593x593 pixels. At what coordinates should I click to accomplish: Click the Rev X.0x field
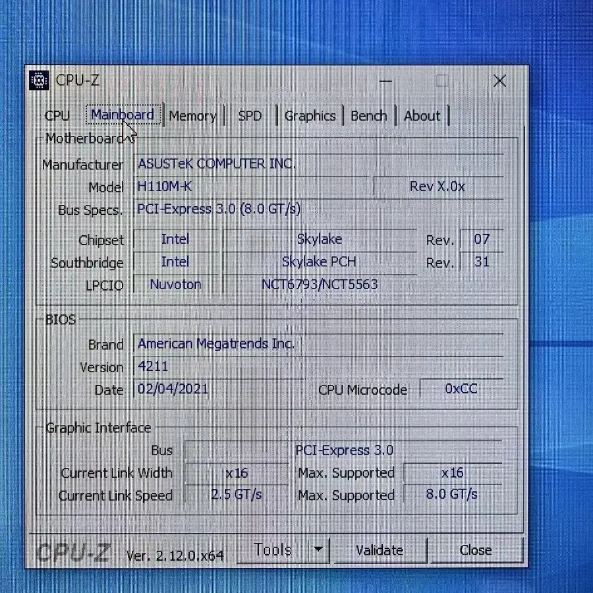click(x=438, y=186)
